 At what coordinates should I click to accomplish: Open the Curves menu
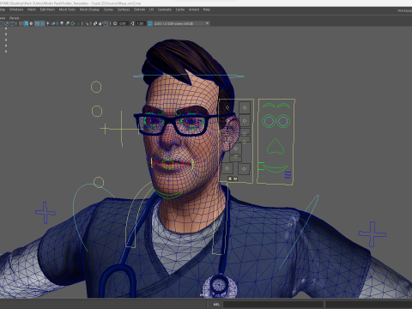pos(108,9)
